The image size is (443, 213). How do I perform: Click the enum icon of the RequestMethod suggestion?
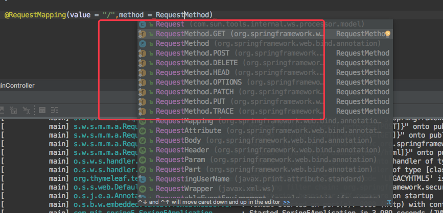(143, 44)
